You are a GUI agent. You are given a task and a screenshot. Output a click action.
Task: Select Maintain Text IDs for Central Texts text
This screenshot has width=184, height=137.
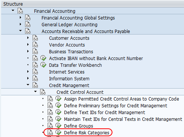(123, 119)
